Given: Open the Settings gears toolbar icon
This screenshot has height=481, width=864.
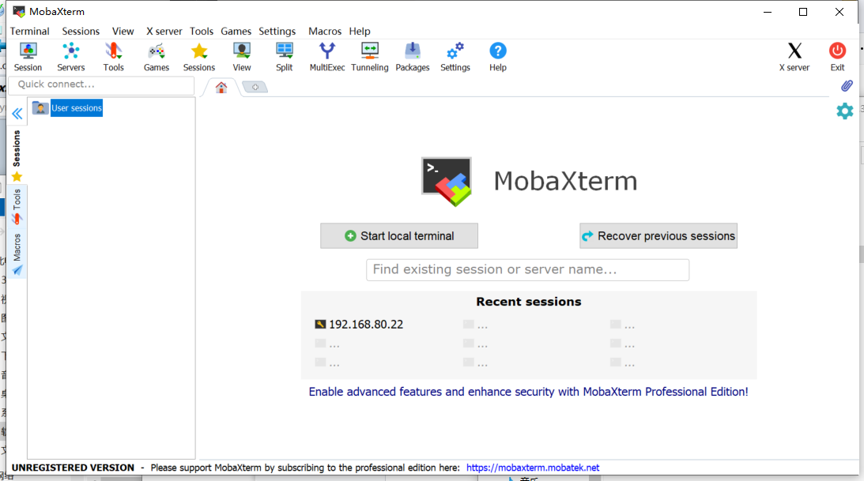Looking at the screenshot, I should click(x=455, y=57).
